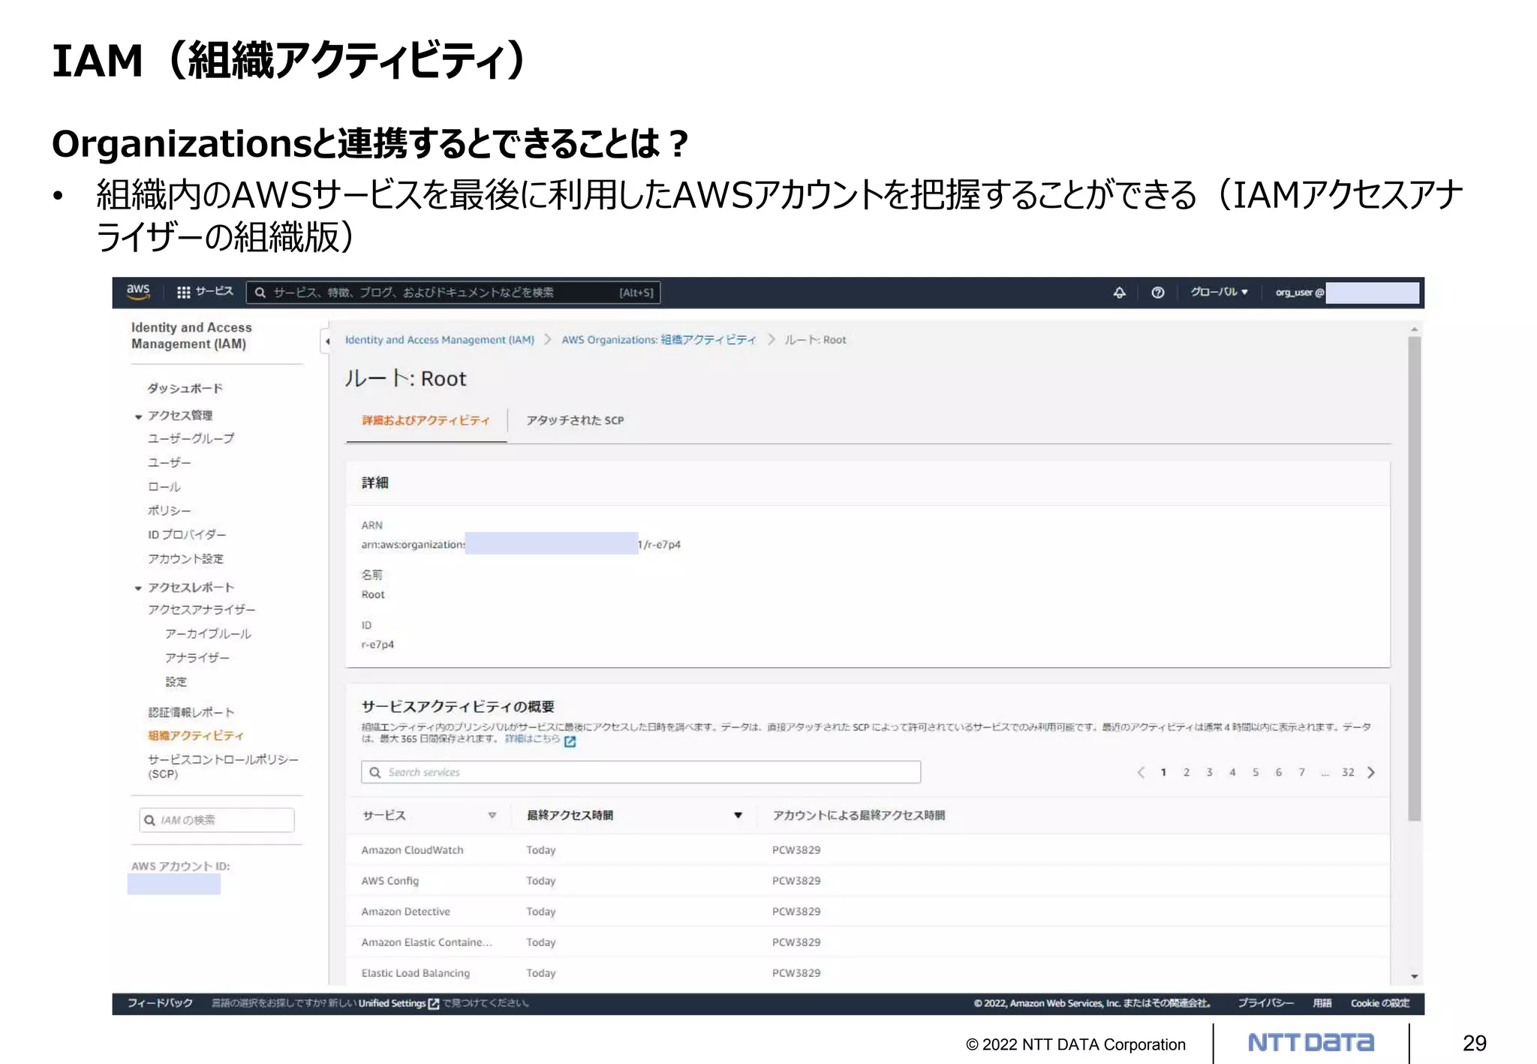Go to page 5 of results

tap(1256, 772)
